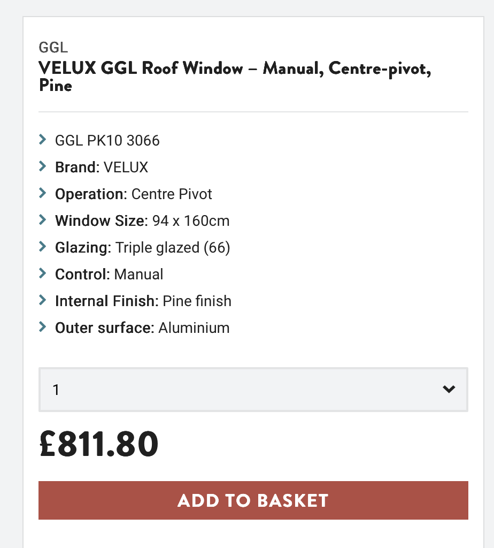Add the roof window to basket
This screenshot has width=494, height=548.
[253, 500]
